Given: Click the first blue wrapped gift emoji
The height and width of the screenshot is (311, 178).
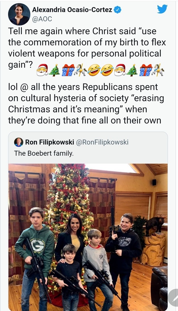Looking at the screenshot, I should (68, 70).
